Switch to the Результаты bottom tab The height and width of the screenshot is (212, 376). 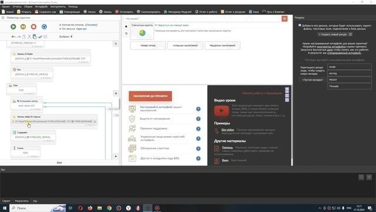[22, 201]
